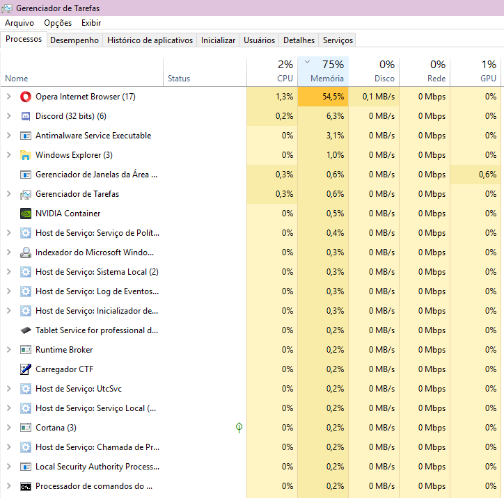
Task: Switch to Histórico de aplicativos tab
Action: (x=150, y=40)
